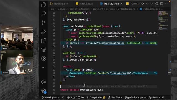Open the personToMerchant breadcrumb
The width and height of the screenshot is (177, 100).
point(80,9)
